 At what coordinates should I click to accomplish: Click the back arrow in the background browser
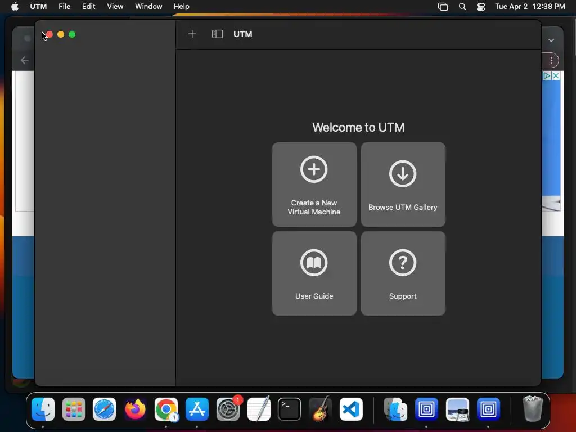pyautogui.click(x=25, y=60)
